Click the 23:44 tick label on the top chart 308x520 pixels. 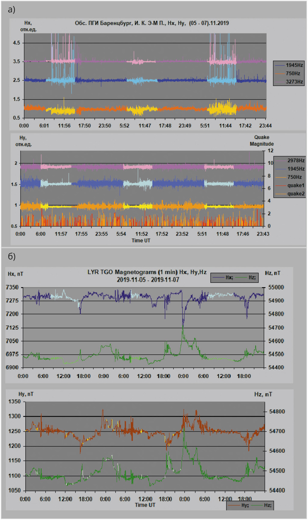265,126
